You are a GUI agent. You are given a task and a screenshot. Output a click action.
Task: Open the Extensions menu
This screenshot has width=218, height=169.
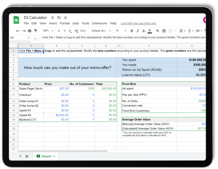(99, 23)
